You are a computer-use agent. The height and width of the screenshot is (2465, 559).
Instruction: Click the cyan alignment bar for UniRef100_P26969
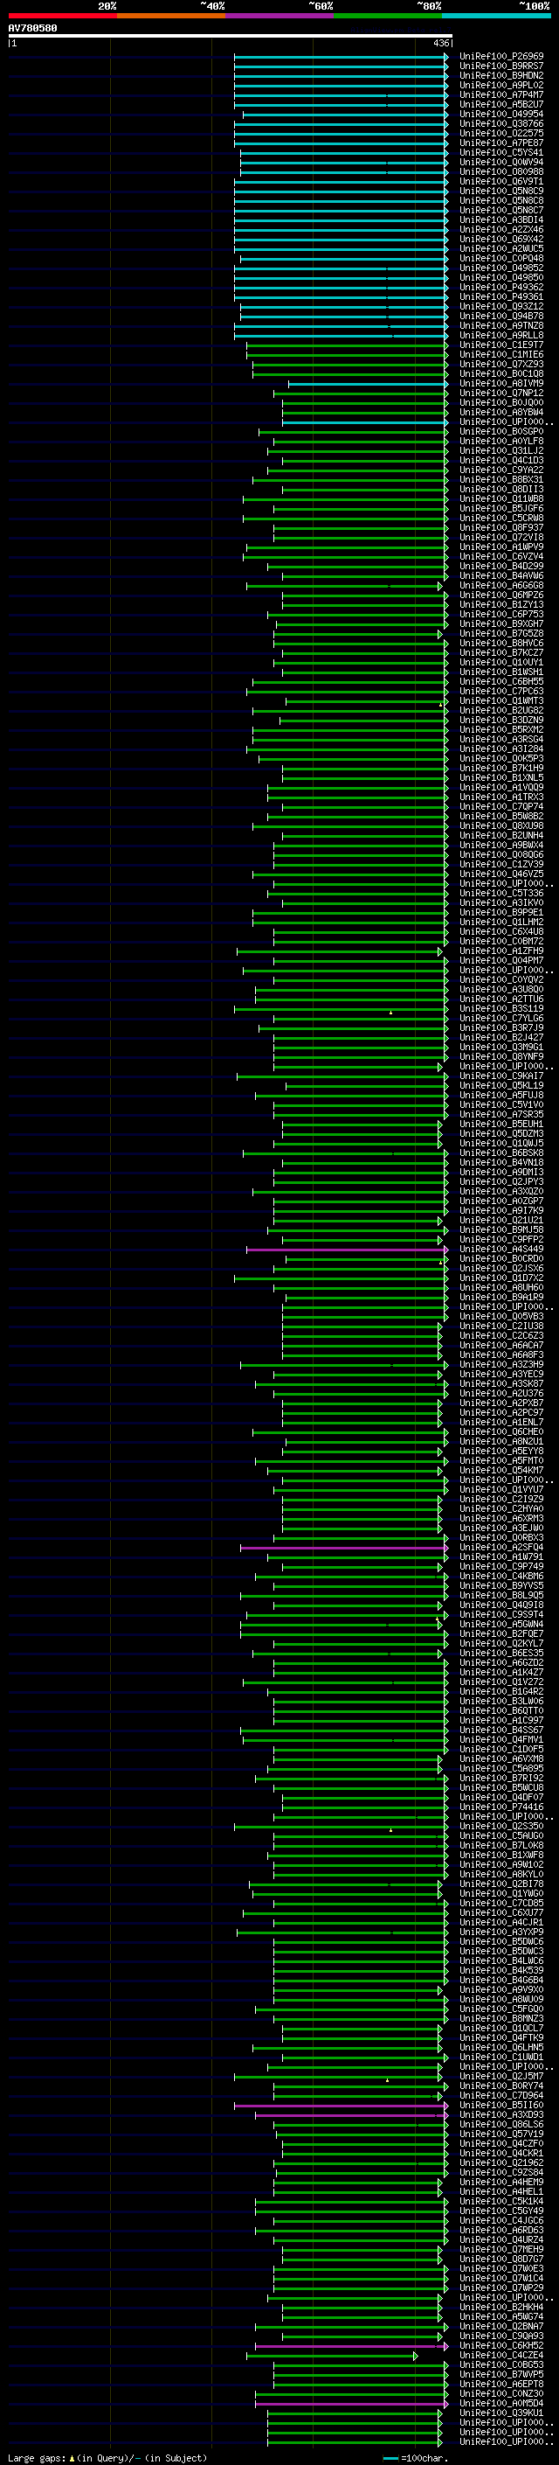coord(342,57)
